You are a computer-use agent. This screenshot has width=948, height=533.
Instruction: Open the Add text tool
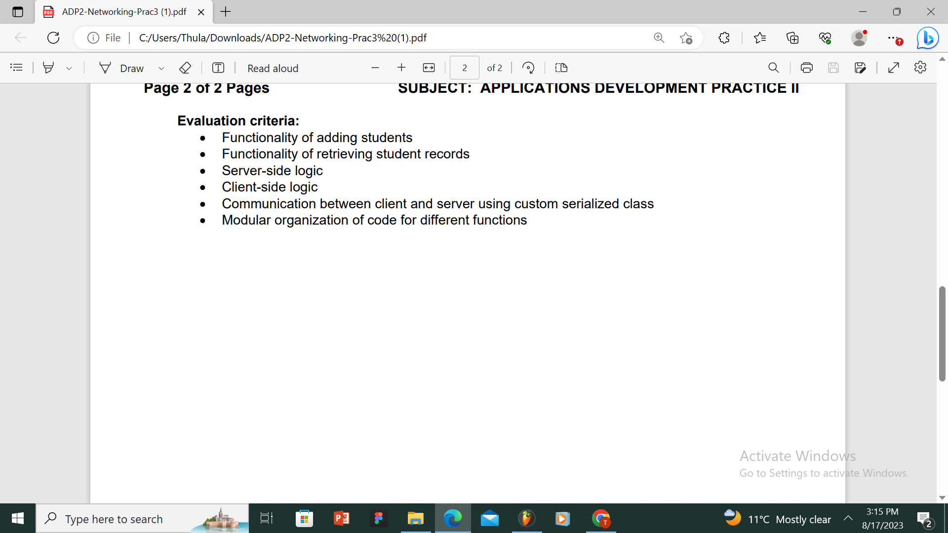tap(218, 68)
